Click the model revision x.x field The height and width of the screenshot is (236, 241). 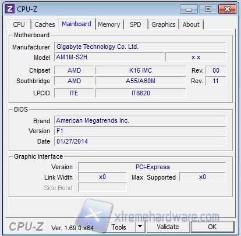point(196,57)
